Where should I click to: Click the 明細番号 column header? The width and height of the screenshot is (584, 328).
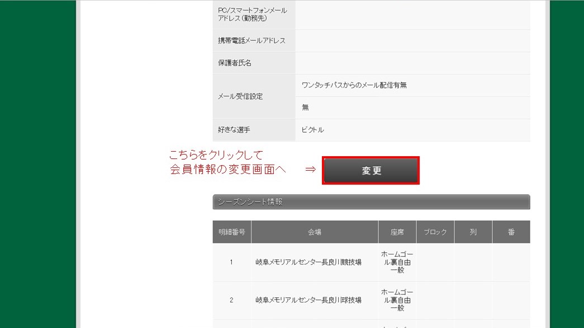231,232
